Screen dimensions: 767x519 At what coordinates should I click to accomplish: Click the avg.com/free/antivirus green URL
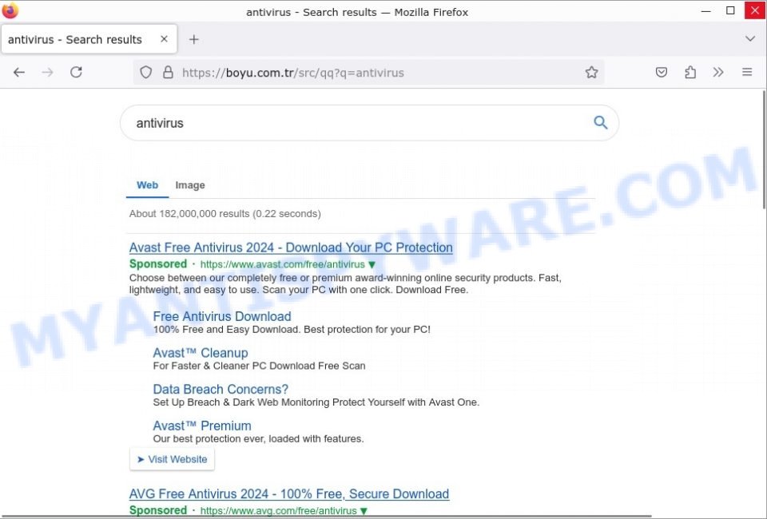click(x=278, y=511)
